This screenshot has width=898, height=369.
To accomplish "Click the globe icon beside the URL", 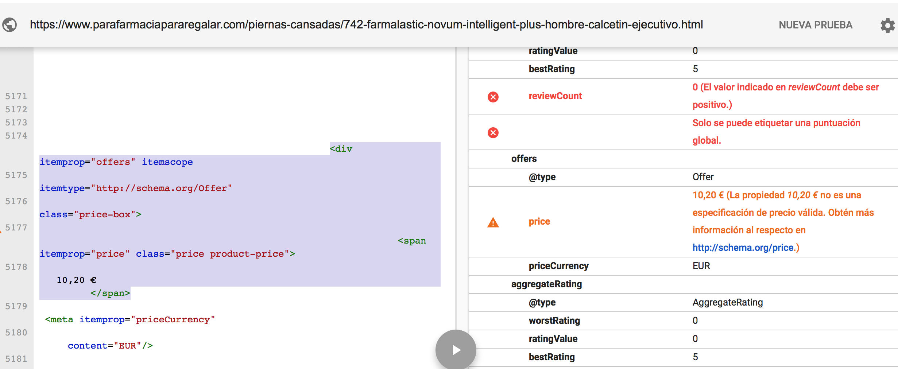I will point(10,25).
